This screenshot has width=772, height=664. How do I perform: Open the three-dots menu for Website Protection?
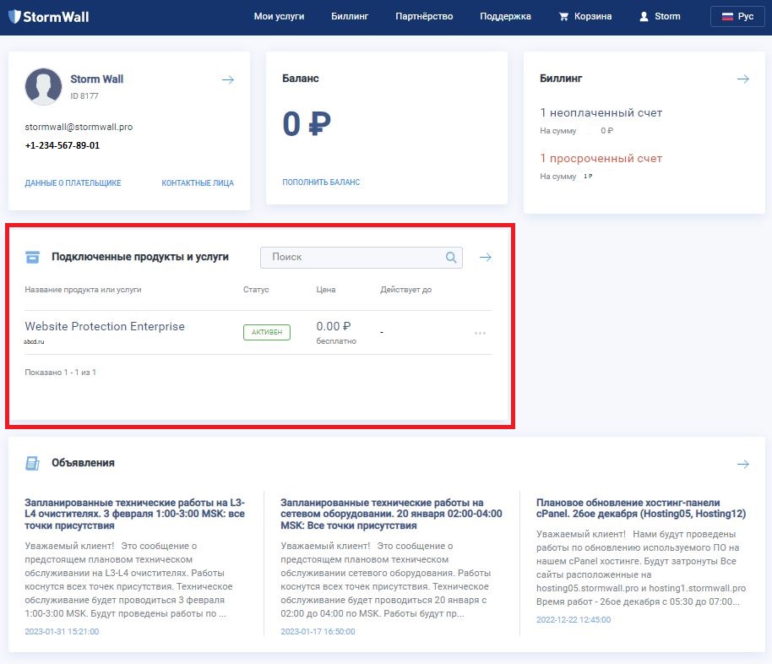[480, 334]
